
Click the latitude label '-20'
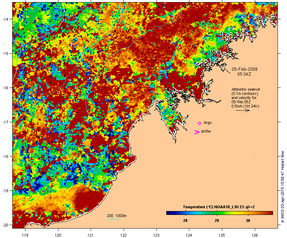5,225
